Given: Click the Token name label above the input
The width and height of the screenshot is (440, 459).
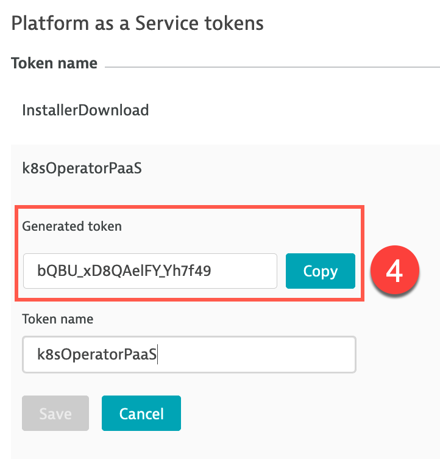Looking at the screenshot, I should click(x=58, y=319).
